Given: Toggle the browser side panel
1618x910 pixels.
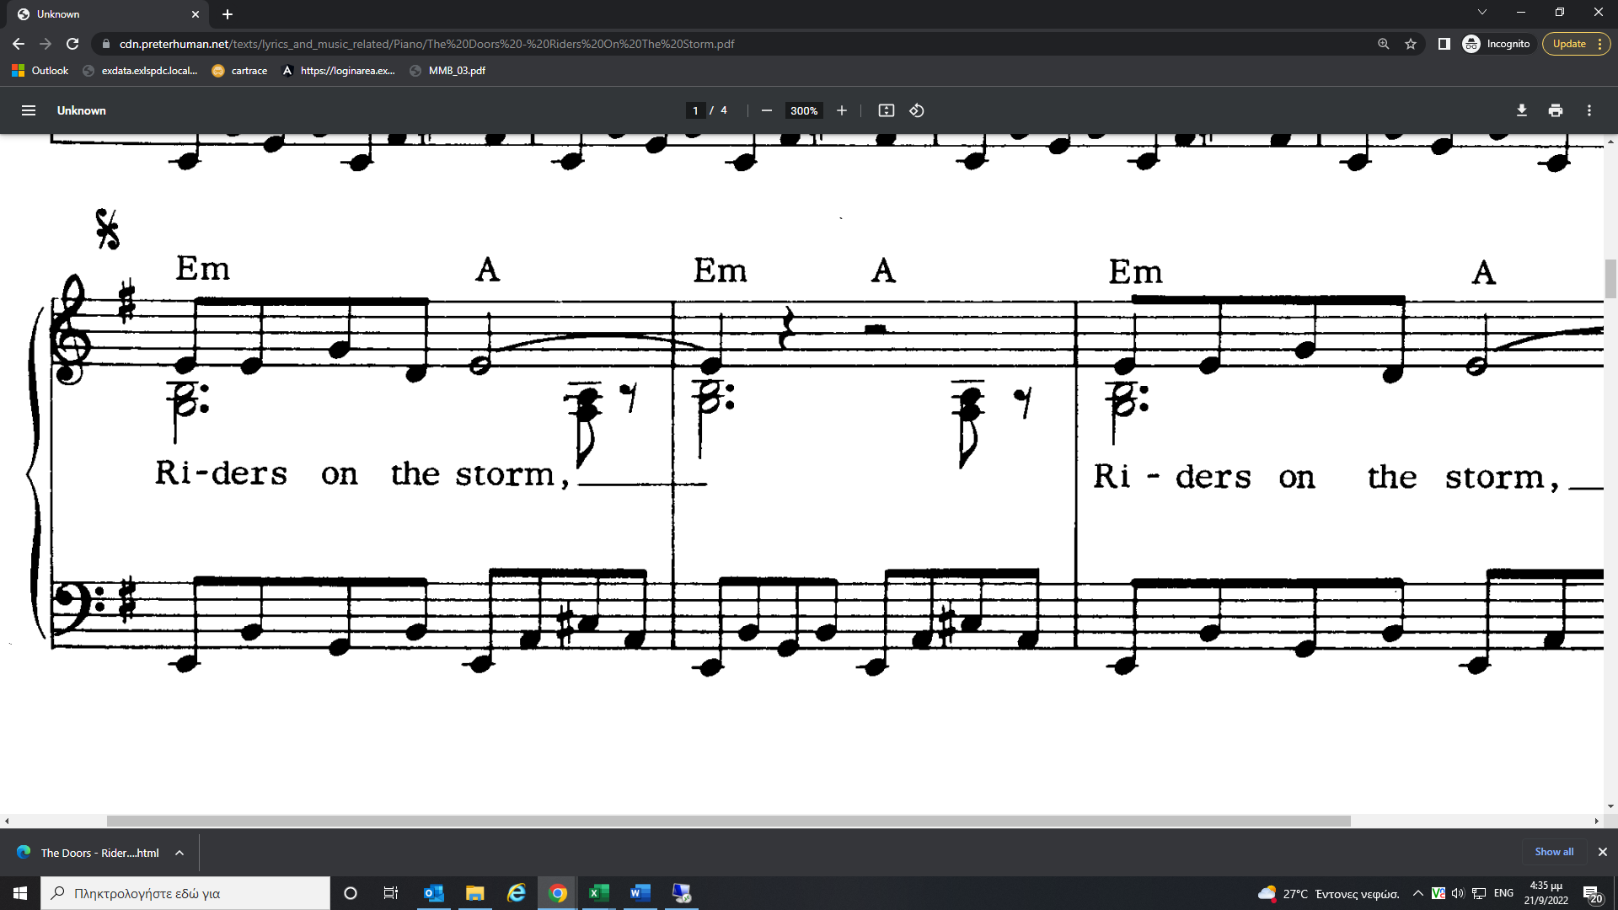Looking at the screenshot, I should tap(1444, 44).
